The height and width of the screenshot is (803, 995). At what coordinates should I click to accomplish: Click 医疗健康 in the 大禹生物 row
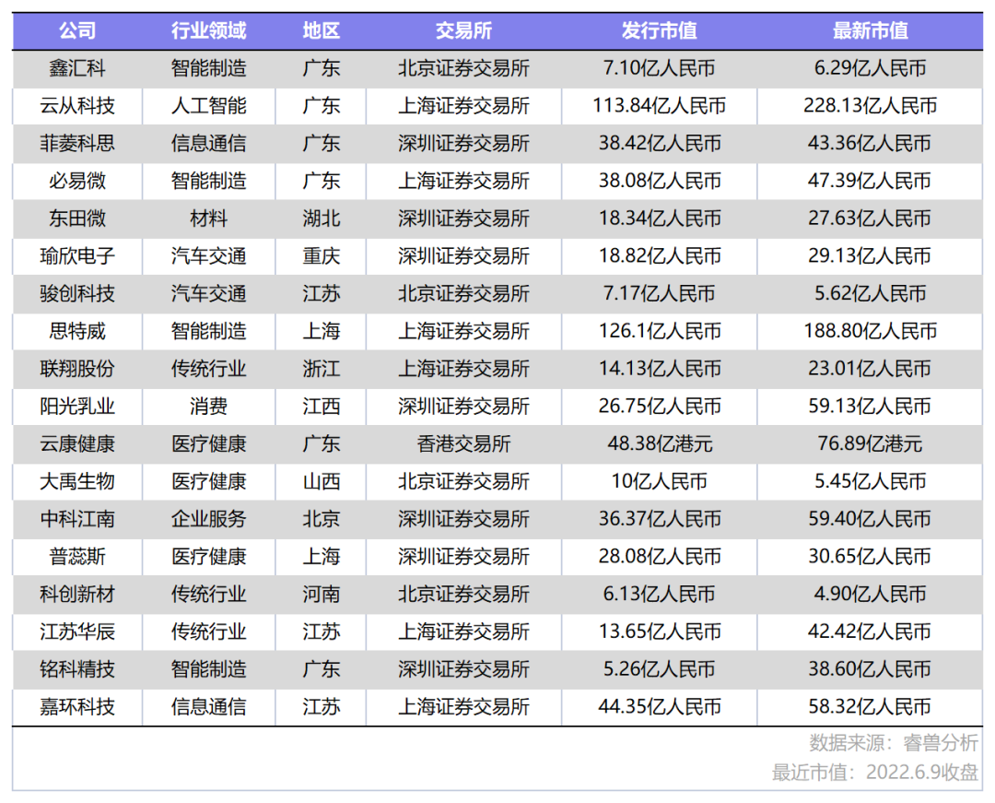tap(209, 481)
